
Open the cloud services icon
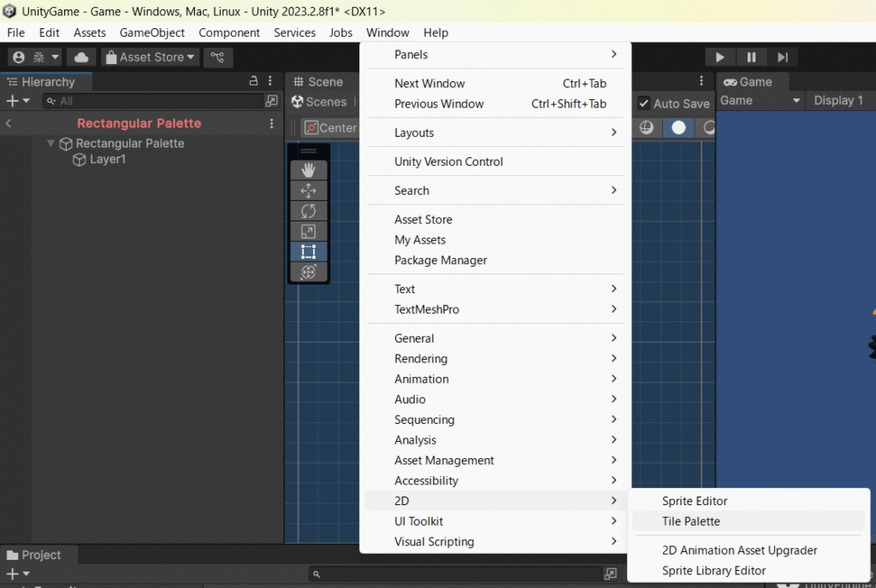81,57
